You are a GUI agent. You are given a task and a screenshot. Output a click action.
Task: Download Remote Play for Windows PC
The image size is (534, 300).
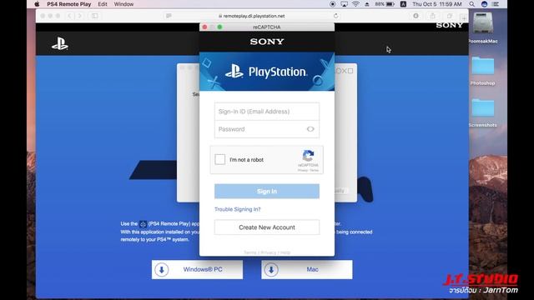tap(197, 269)
